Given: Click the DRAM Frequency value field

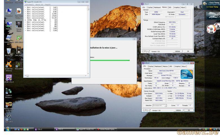Looking at the screenshot, I should 172,22.
